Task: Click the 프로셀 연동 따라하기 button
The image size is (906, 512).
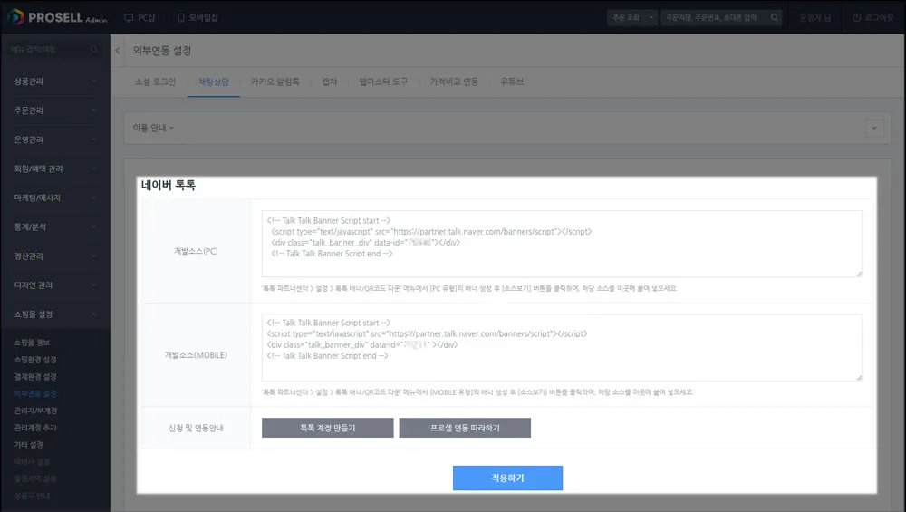Action: click(465, 428)
